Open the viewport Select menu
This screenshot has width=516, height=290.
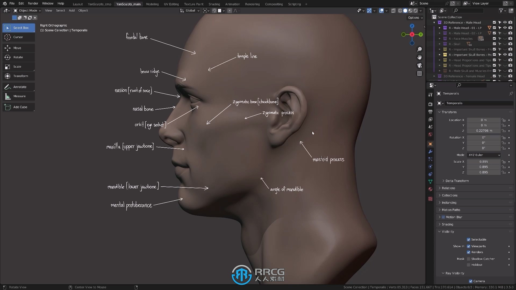pos(60,10)
